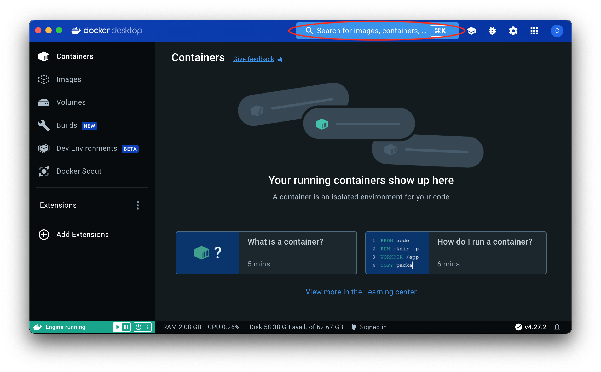Click the give feedback chat icon
The width and height of the screenshot is (601, 372).
(x=279, y=59)
